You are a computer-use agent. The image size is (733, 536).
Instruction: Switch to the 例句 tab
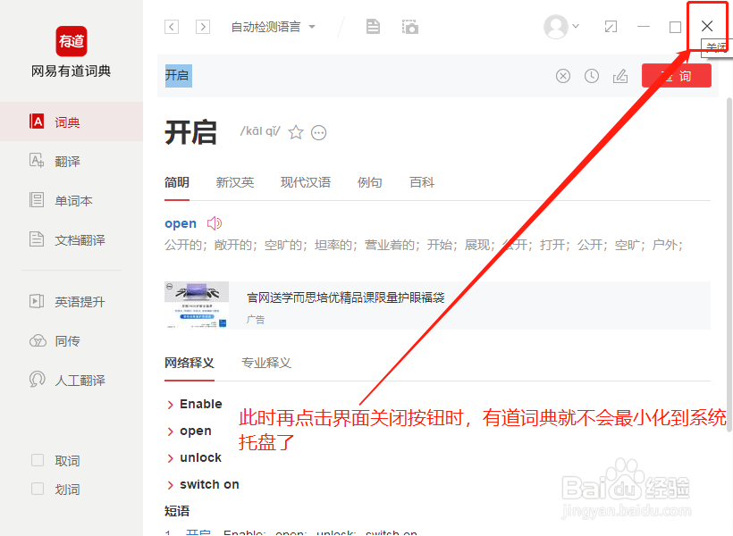(x=369, y=182)
